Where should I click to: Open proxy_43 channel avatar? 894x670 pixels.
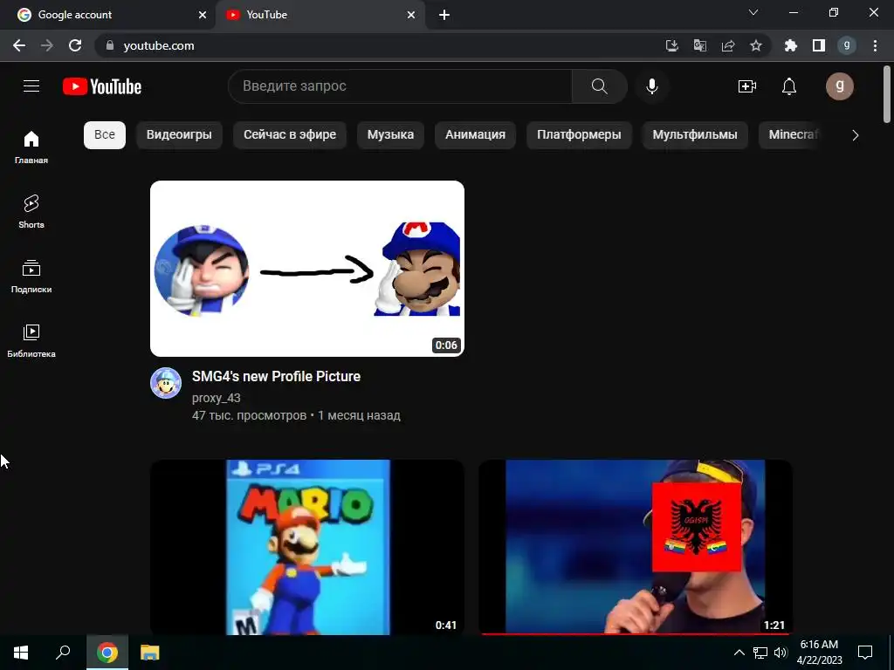click(x=166, y=383)
